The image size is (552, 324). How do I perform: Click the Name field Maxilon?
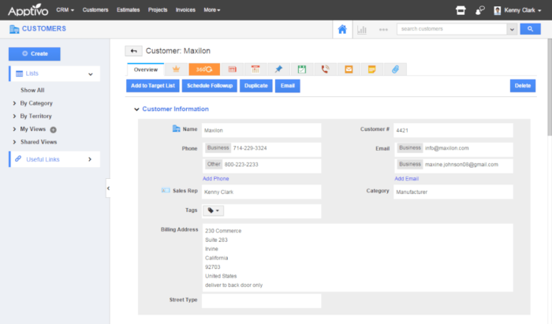(261, 130)
